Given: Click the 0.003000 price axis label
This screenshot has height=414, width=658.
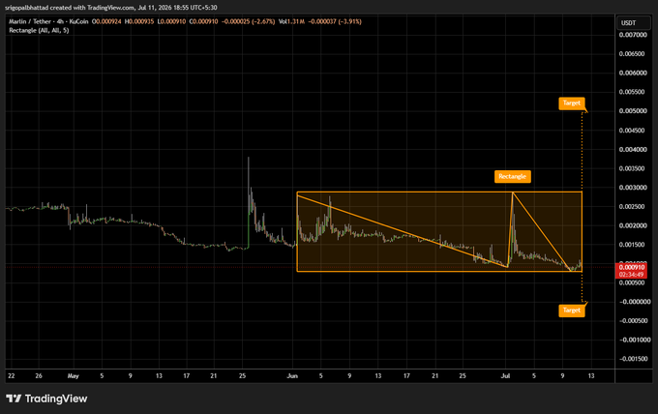Looking at the screenshot, I should [x=633, y=188].
